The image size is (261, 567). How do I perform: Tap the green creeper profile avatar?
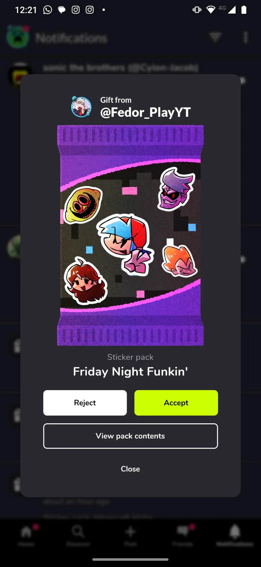(18, 37)
